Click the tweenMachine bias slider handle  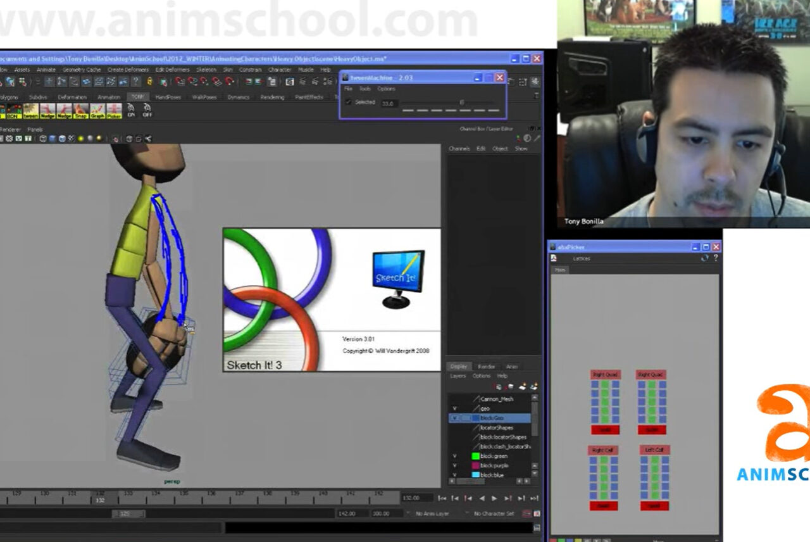[x=461, y=103]
